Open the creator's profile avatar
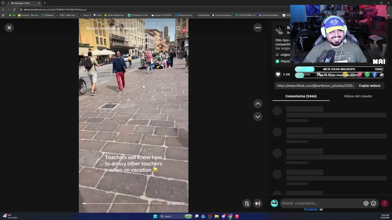 coord(280,30)
